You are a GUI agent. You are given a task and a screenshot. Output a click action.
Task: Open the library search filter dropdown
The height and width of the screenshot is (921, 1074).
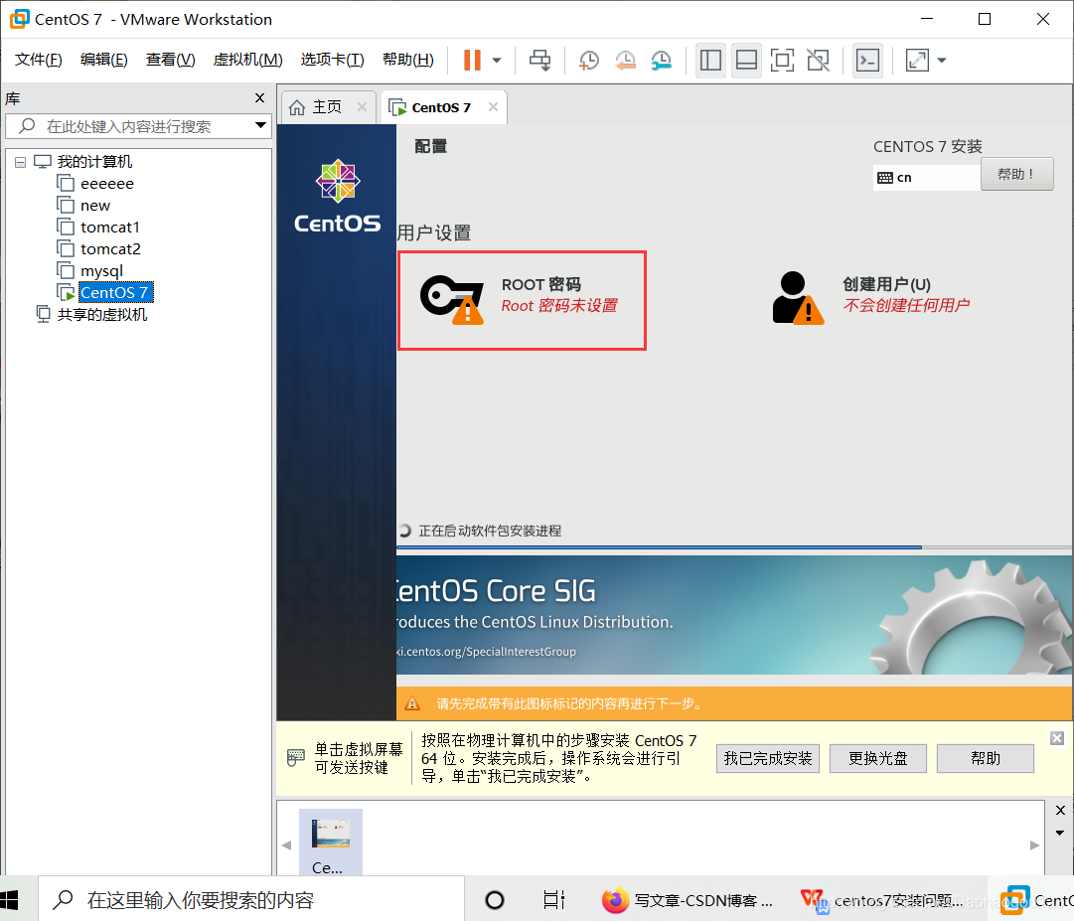[x=260, y=125]
